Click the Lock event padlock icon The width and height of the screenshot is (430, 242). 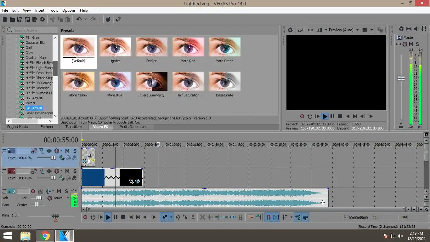point(240,217)
